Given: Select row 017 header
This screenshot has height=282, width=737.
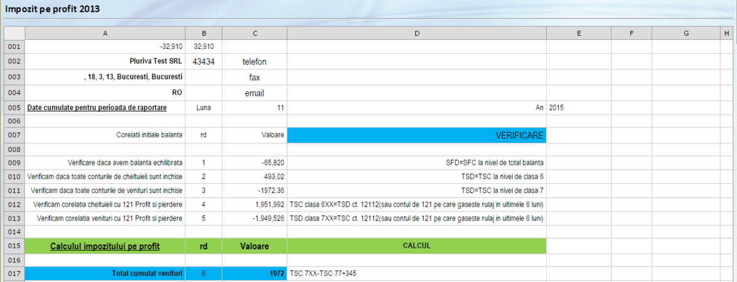Looking at the screenshot, I should tap(14, 273).
